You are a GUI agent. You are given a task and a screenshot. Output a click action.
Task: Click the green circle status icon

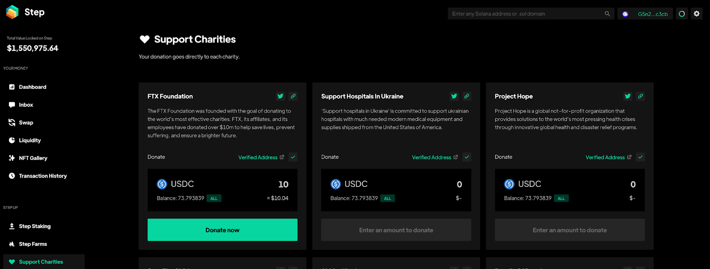click(682, 14)
